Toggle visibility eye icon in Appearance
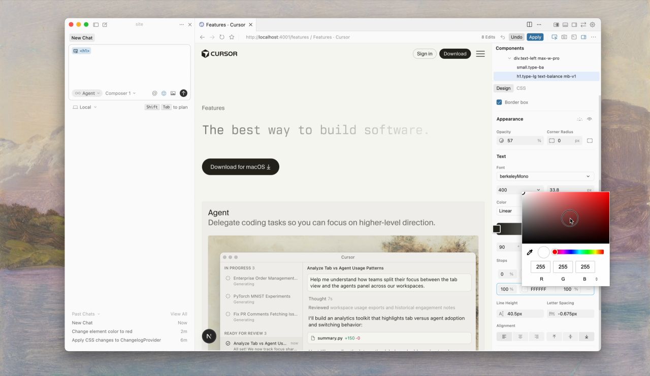 pyautogui.click(x=590, y=119)
